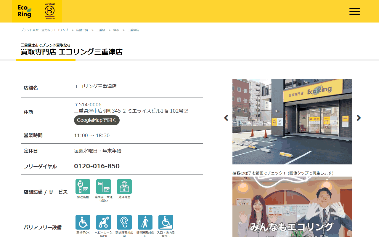This screenshot has width=379, height=237.
Task: Click the 入口・店内段差なし ramp icon
Action: 166,222
